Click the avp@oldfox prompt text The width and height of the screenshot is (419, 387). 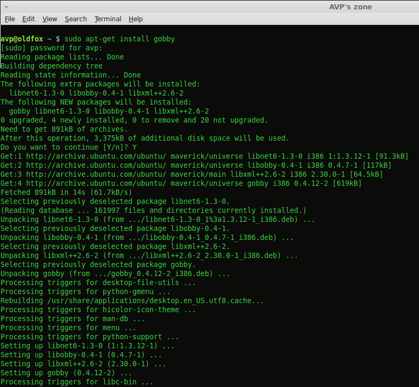(22, 39)
